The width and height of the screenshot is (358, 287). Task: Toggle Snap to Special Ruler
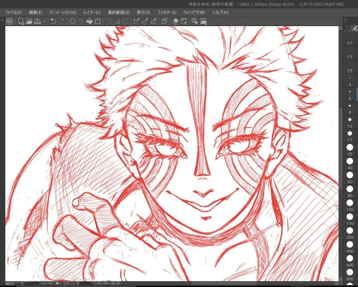click(145, 21)
